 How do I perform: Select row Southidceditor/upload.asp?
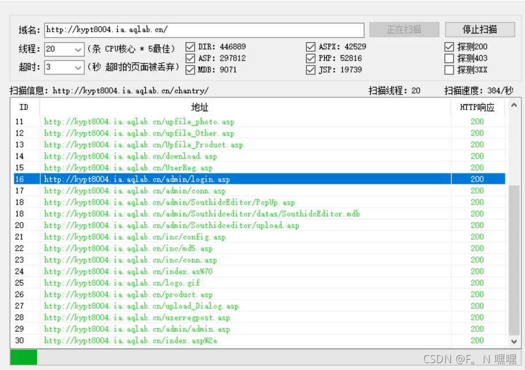[x=259, y=225]
